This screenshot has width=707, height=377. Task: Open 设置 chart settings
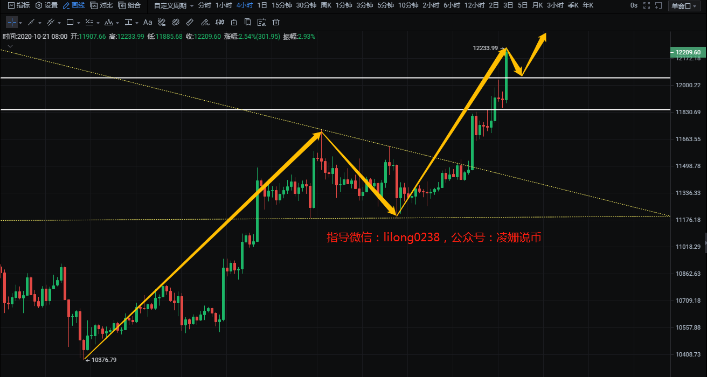tap(46, 5)
